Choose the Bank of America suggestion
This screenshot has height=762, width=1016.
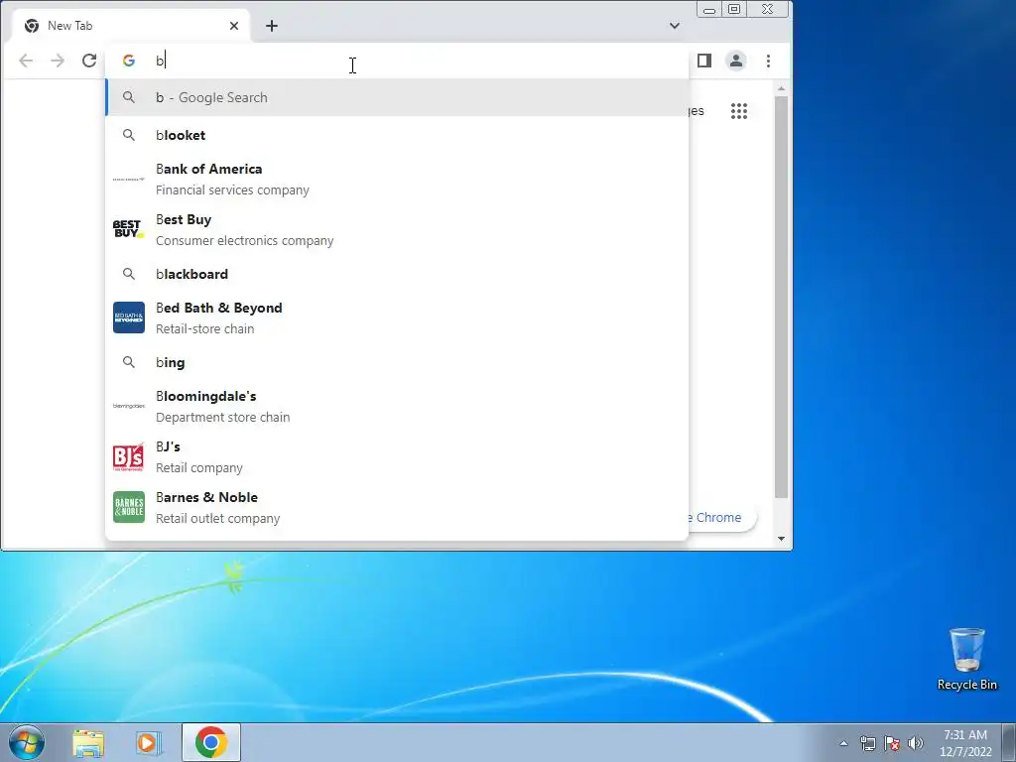pos(397,179)
